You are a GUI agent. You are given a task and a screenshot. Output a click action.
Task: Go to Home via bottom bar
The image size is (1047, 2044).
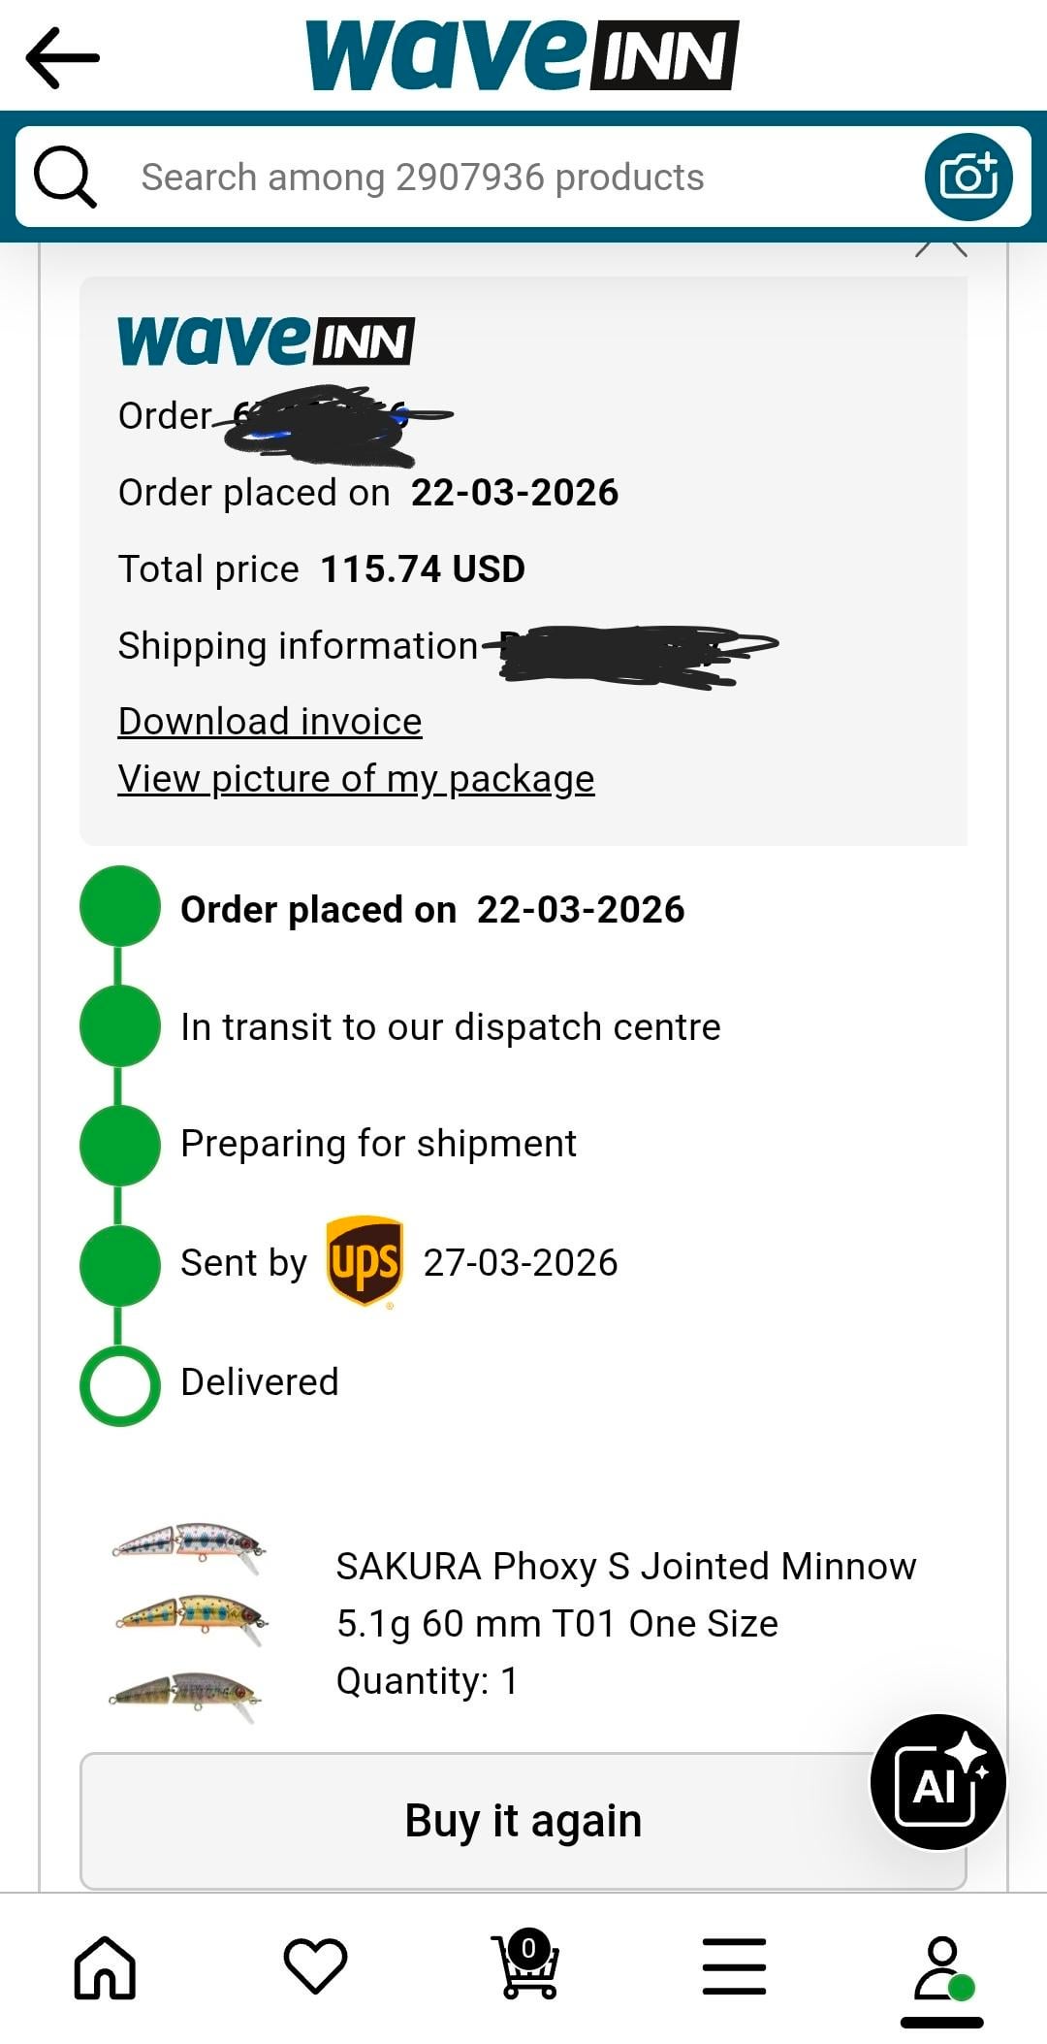point(105,1967)
